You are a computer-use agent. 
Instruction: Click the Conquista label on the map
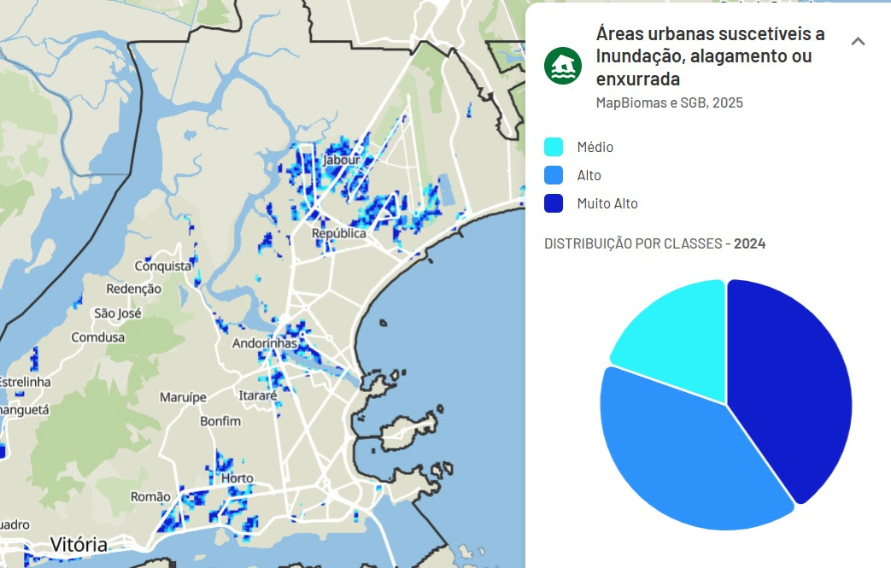pos(163,266)
